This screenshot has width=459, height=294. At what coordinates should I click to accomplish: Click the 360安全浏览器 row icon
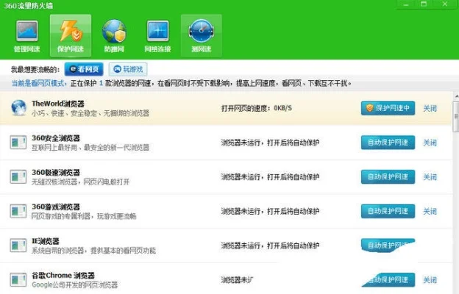pos(18,143)
